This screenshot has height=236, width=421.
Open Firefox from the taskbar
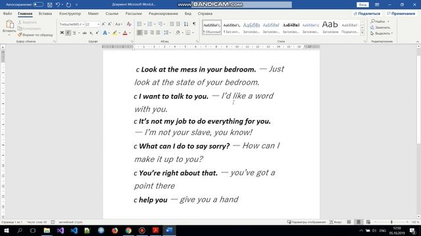coord(114,230)
